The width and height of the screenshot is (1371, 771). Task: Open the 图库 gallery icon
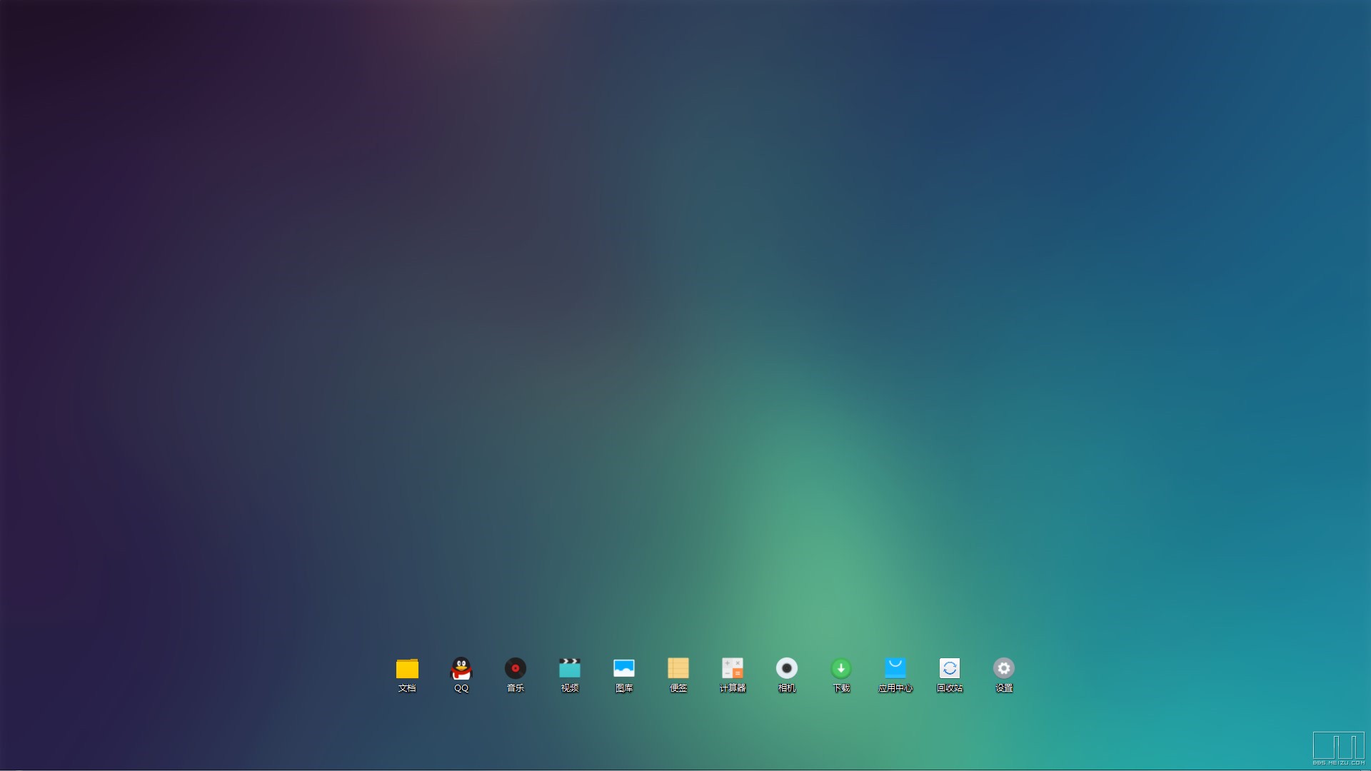pos(624,668)
